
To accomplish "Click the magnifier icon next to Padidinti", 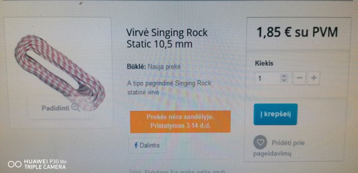I will [75, 107].
